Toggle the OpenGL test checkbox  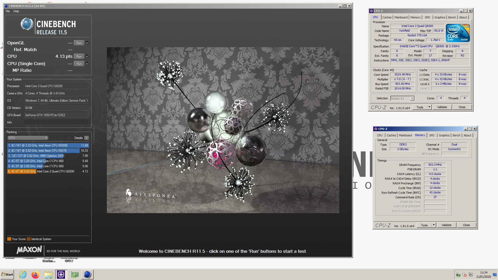tap(87, 43)
